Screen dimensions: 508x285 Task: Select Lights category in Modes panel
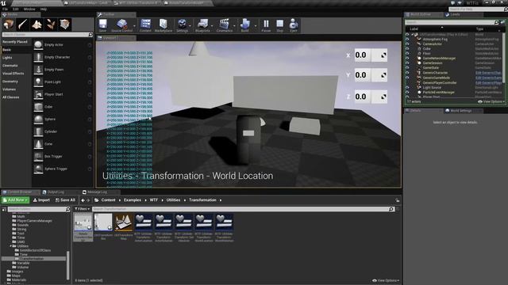pyautogui.click(x=7, y=58)
